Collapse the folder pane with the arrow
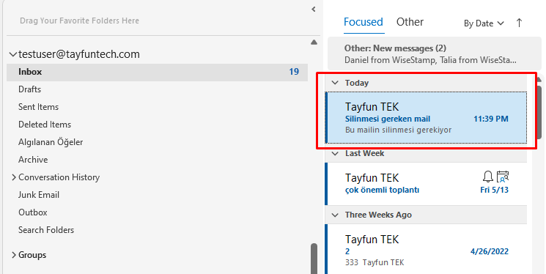 pyautogui.click(x=314, y=10)
